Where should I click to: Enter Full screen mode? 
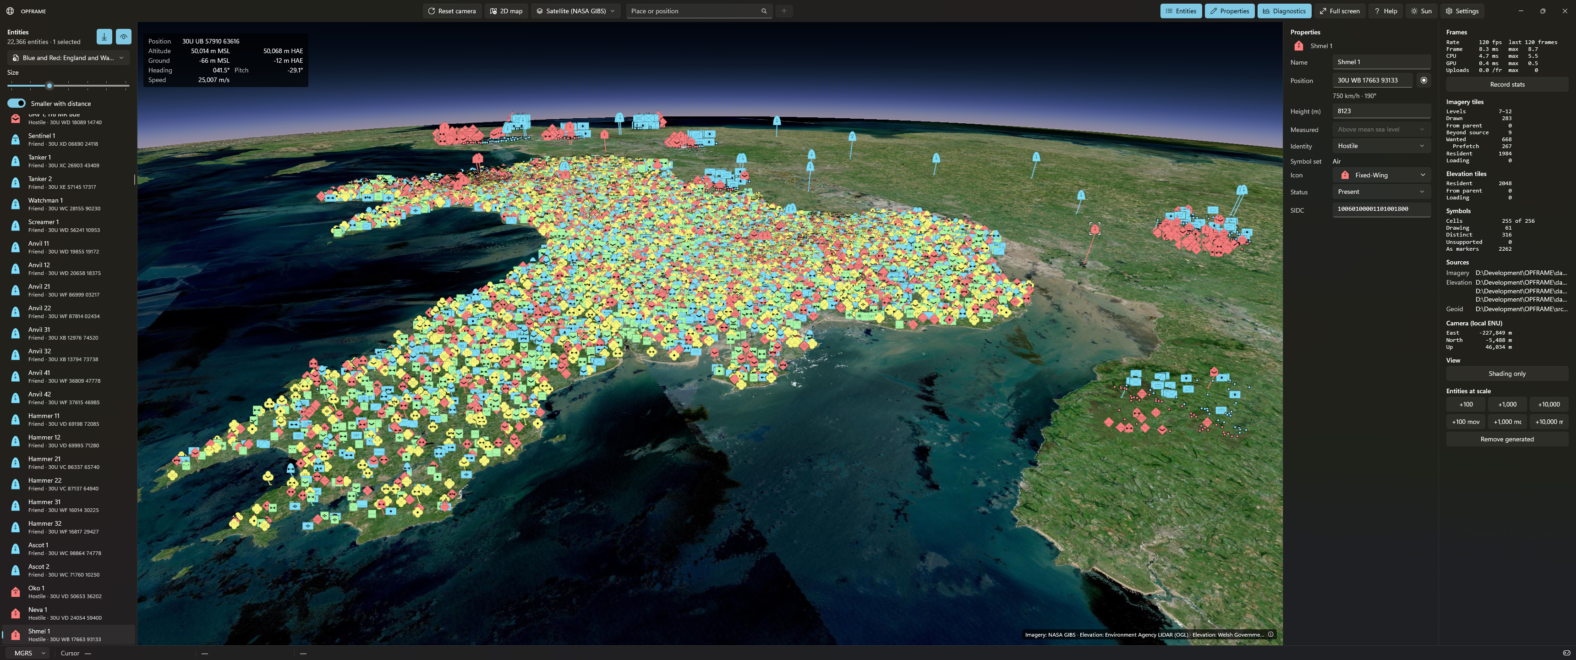(1339, 11)
